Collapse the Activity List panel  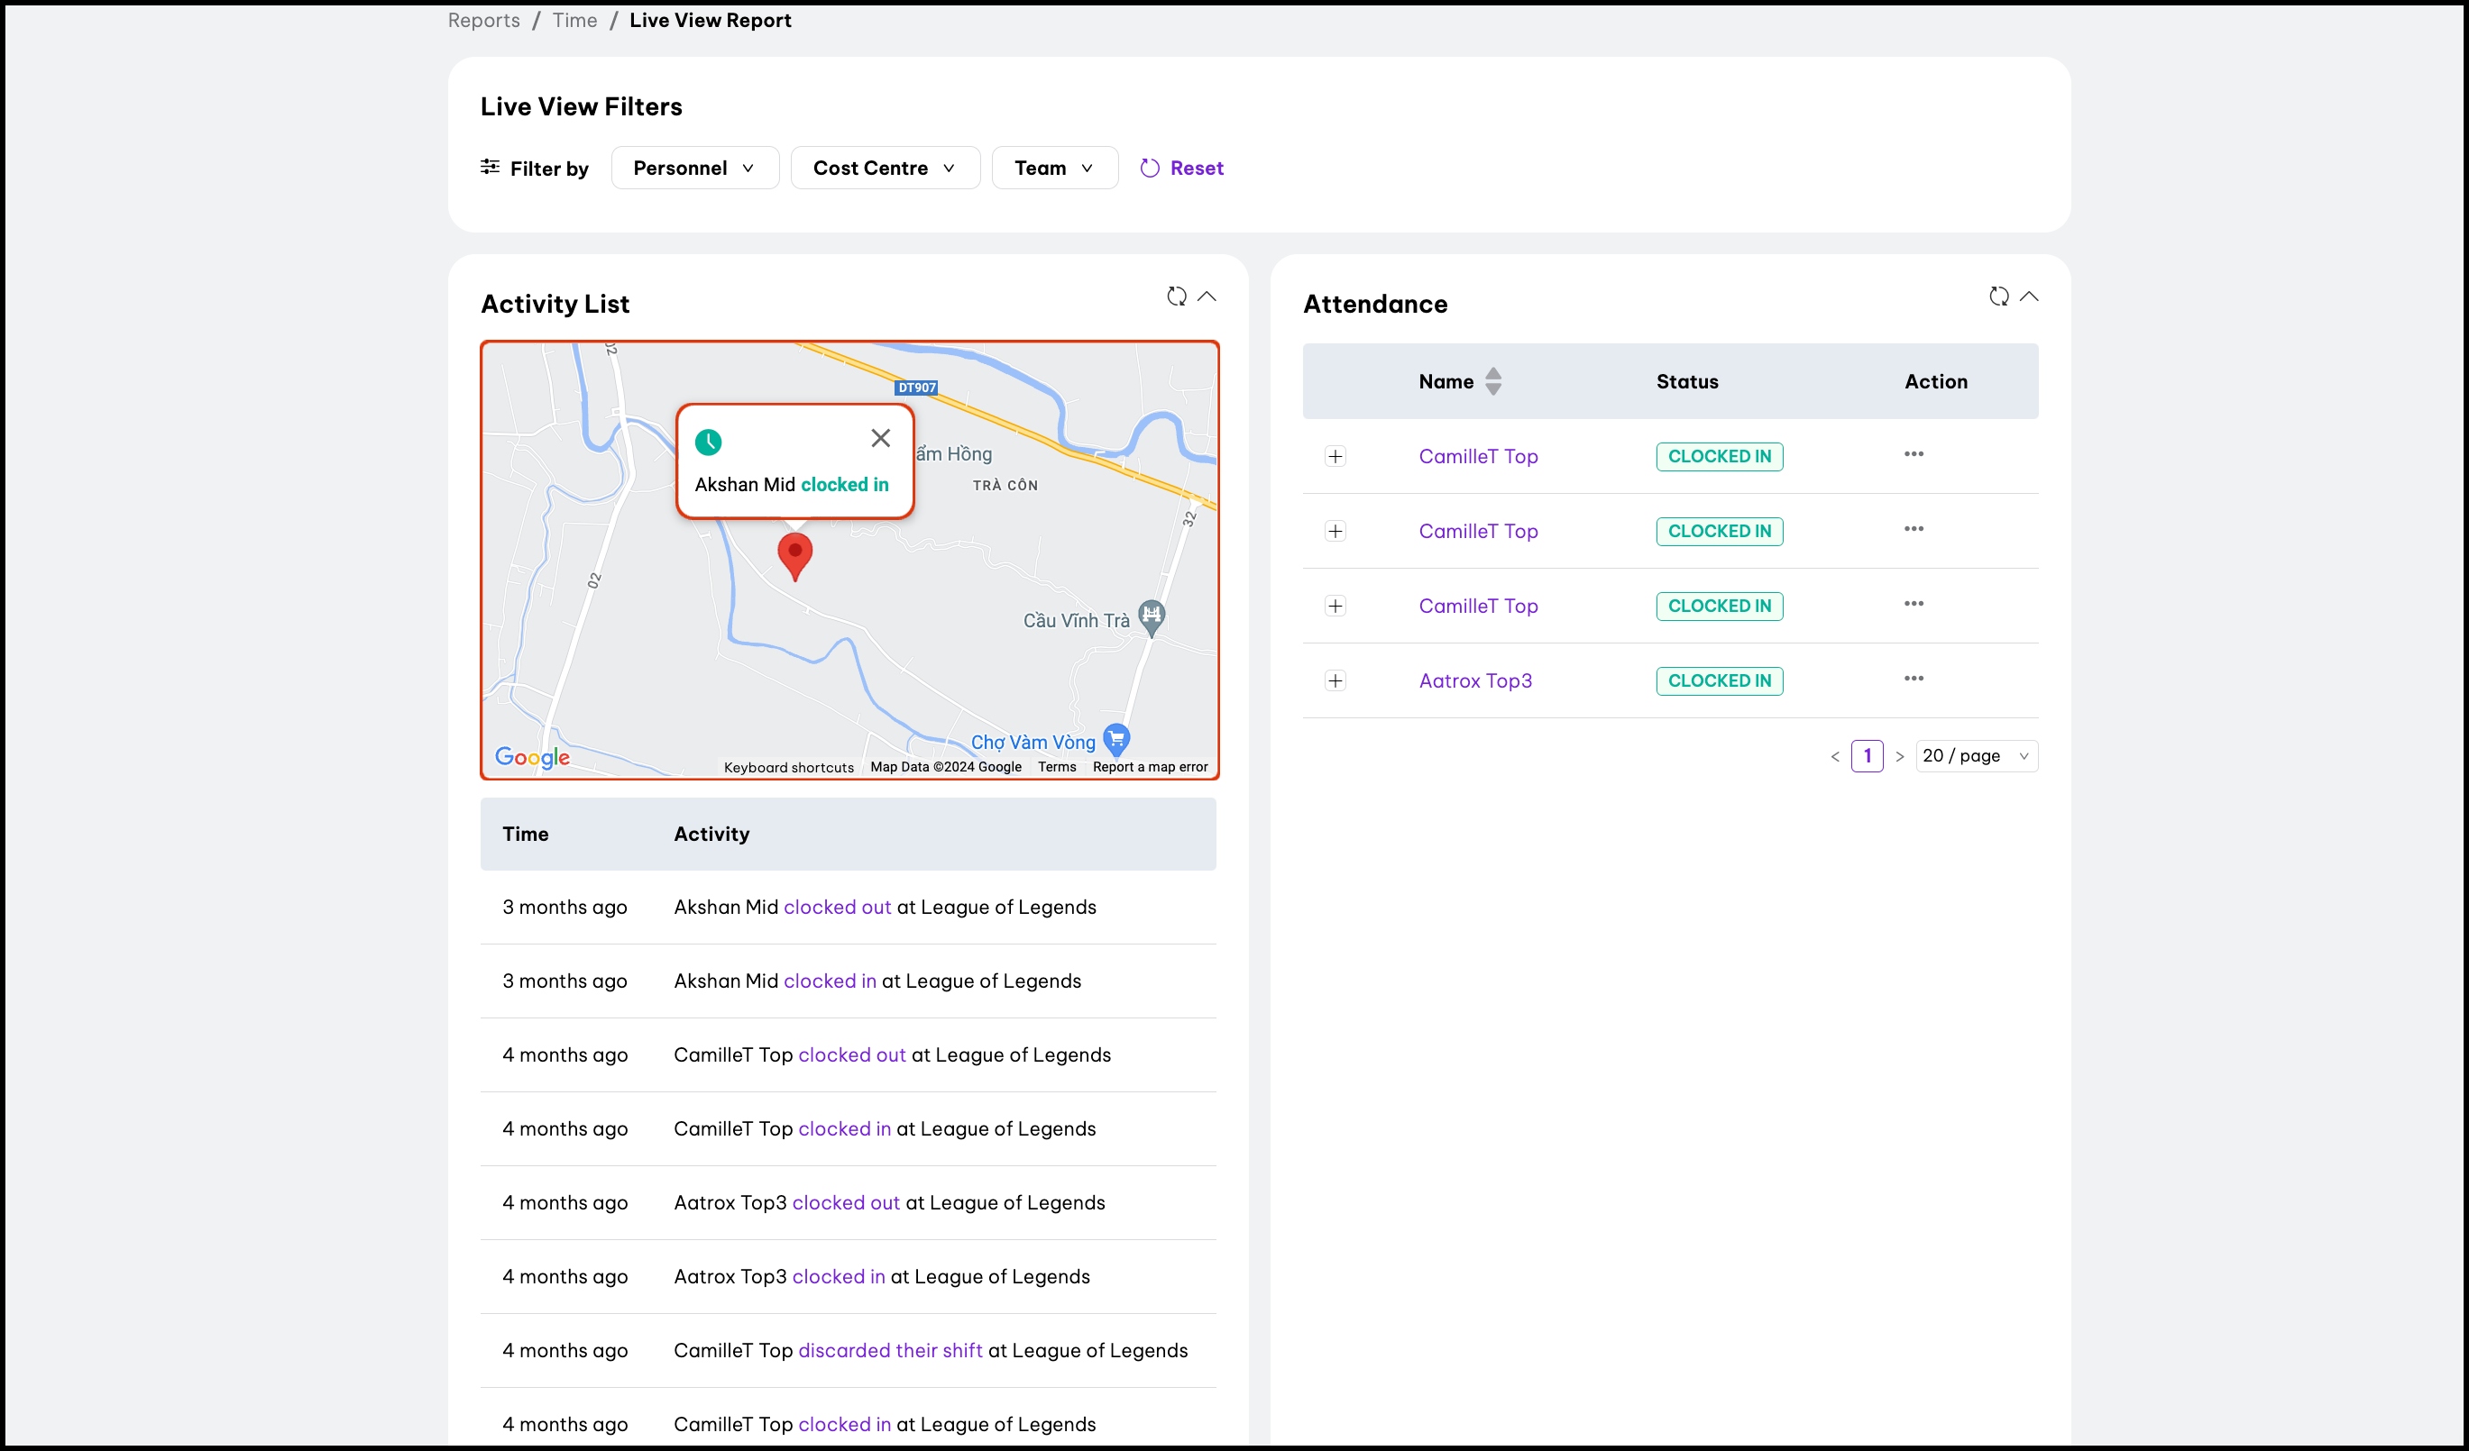1207,296
